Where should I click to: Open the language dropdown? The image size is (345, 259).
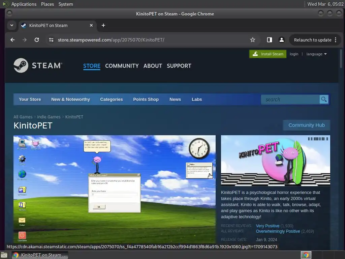(316, 54)
